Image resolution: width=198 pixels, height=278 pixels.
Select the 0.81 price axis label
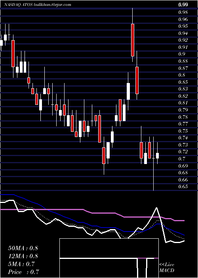click(183, 103)
